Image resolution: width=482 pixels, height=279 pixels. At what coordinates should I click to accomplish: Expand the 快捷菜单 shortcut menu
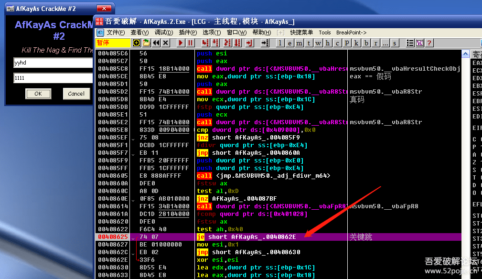point(301,32)
